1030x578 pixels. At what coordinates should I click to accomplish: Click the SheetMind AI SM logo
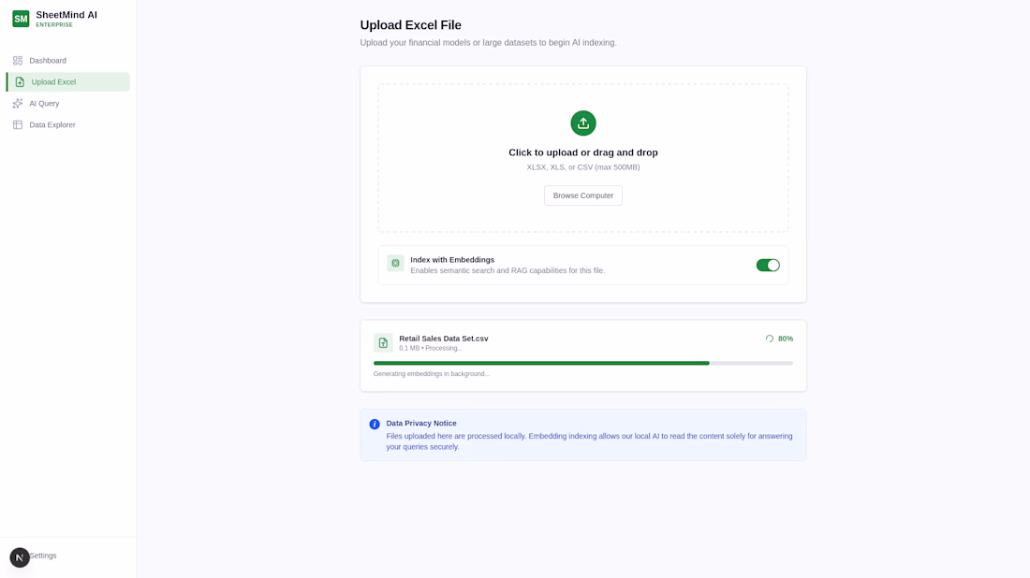point(21,19)
